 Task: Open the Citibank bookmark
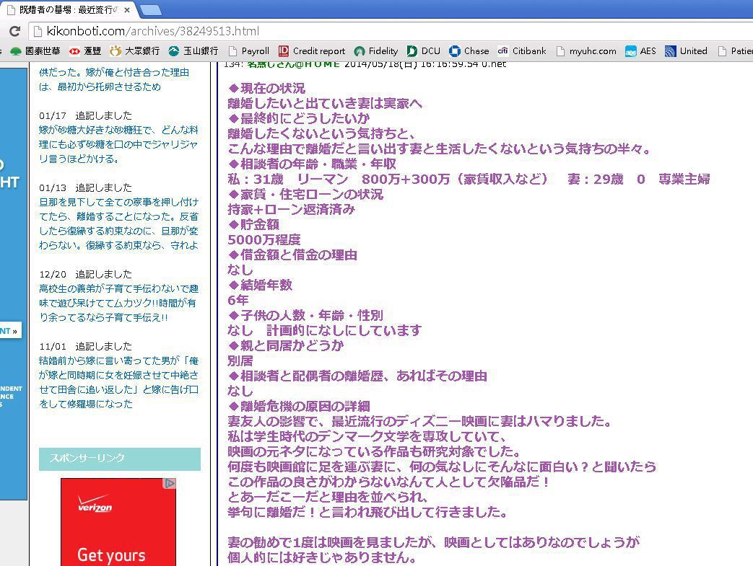[522, 51]
